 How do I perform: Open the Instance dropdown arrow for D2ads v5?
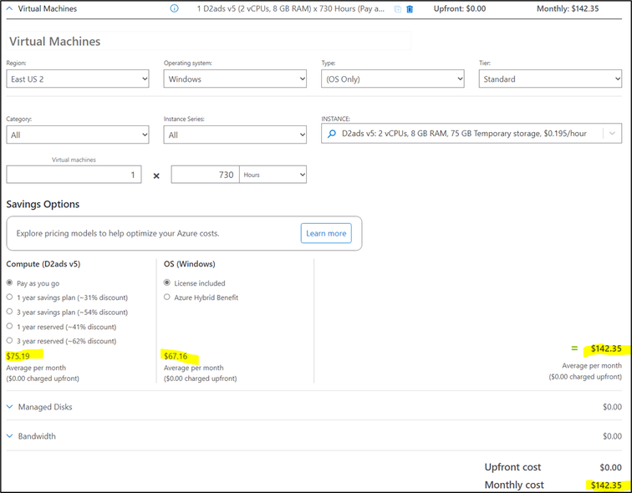[612, 134]
